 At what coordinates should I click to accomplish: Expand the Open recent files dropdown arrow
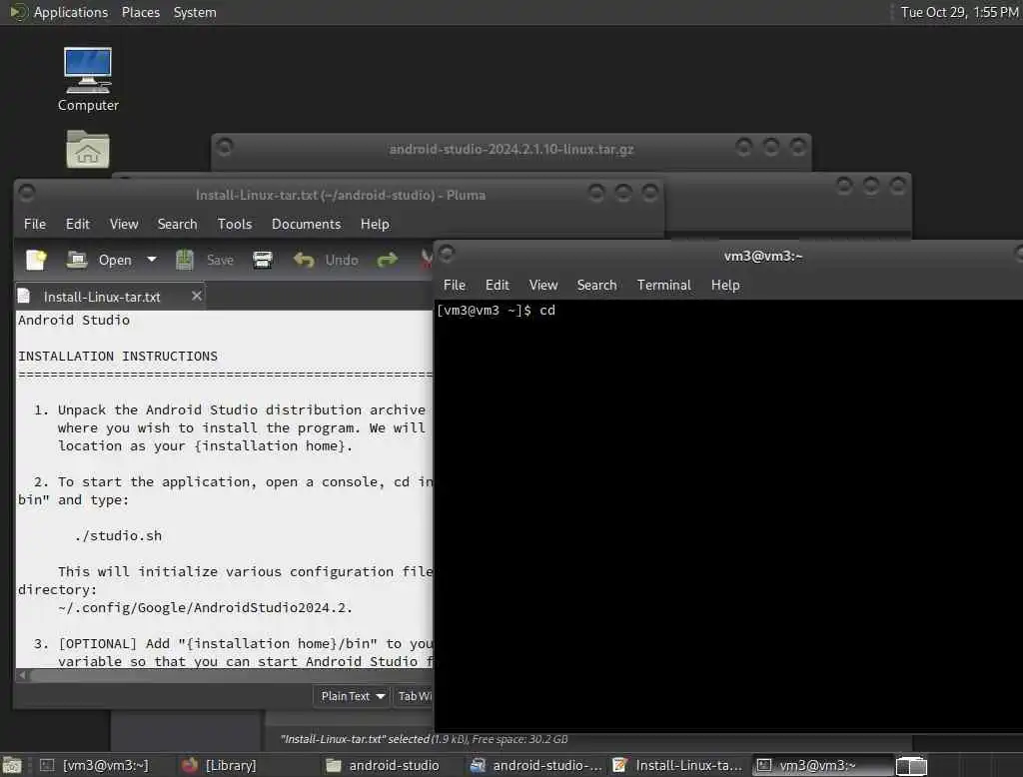click(x=152, y=260)
